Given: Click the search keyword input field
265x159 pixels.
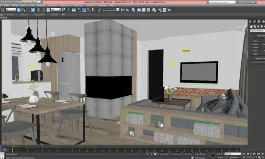Looking at the screenshot, I should (222, 2).
